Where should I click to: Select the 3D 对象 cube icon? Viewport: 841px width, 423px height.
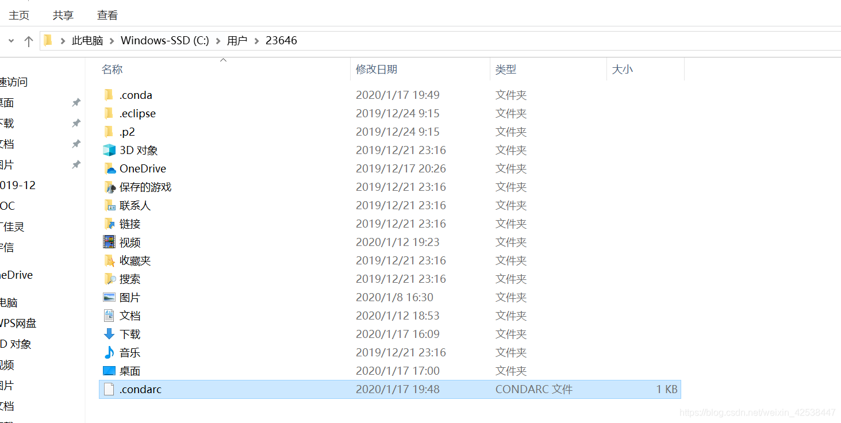(109, 150)
